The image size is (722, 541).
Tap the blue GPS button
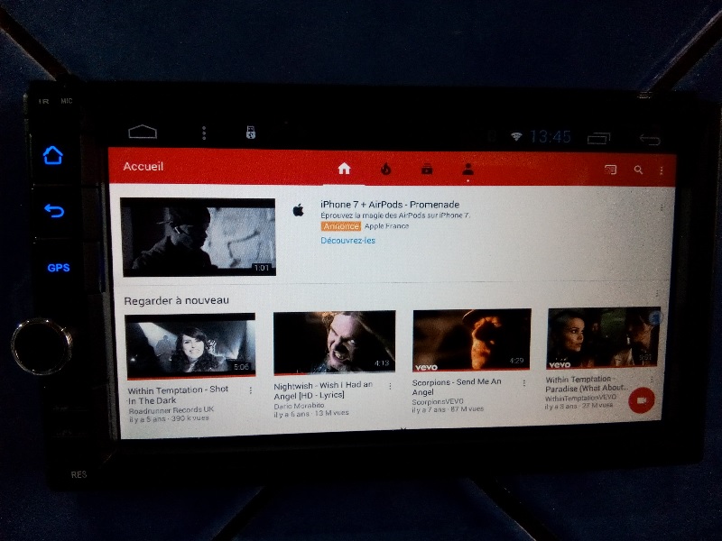tap(59, 268)
